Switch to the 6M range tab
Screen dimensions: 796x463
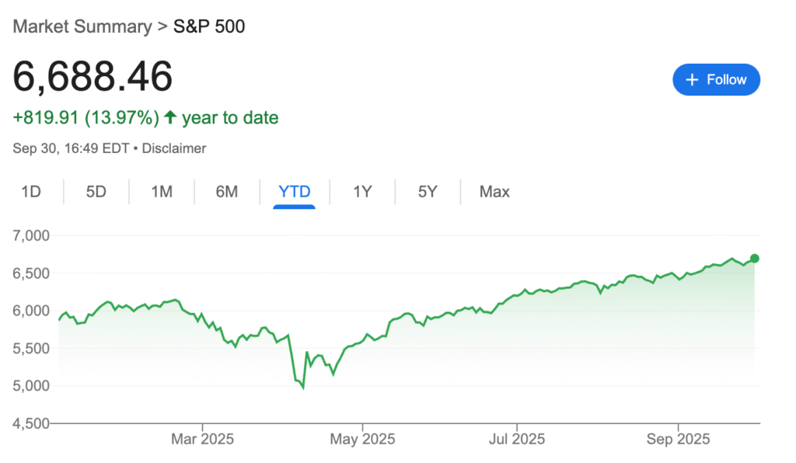pos(227,191)
